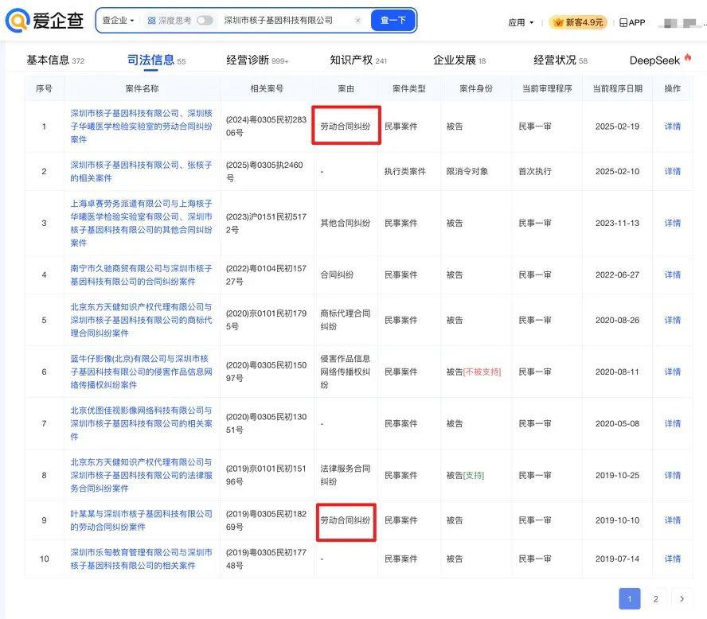Toggle the 深度思考 switch
This screenshot has height=619, width=707.
[x=205, y=21]
